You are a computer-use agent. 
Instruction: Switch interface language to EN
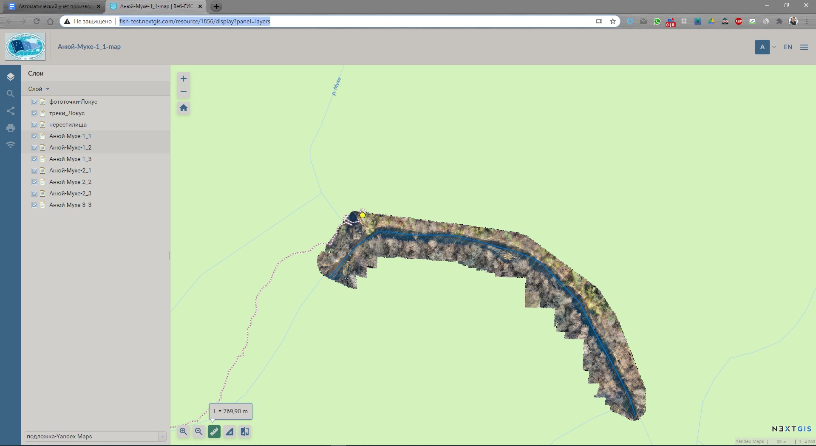788,47
